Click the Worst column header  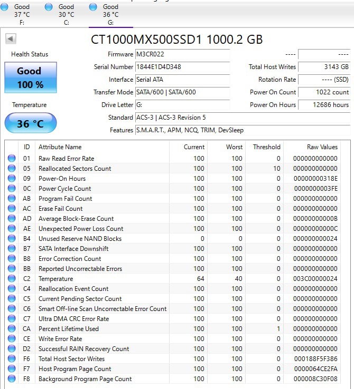click(x=227, y=147)
